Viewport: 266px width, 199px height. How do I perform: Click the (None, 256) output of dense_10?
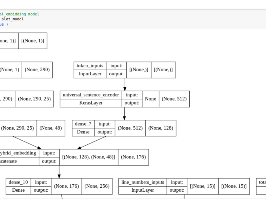[x=98, y=186]
